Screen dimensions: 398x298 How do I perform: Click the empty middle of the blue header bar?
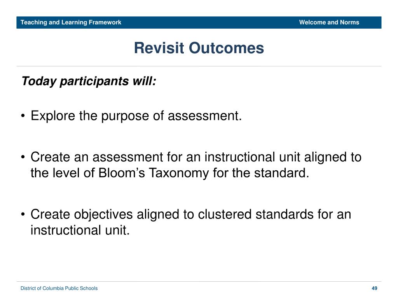[210, 22]
